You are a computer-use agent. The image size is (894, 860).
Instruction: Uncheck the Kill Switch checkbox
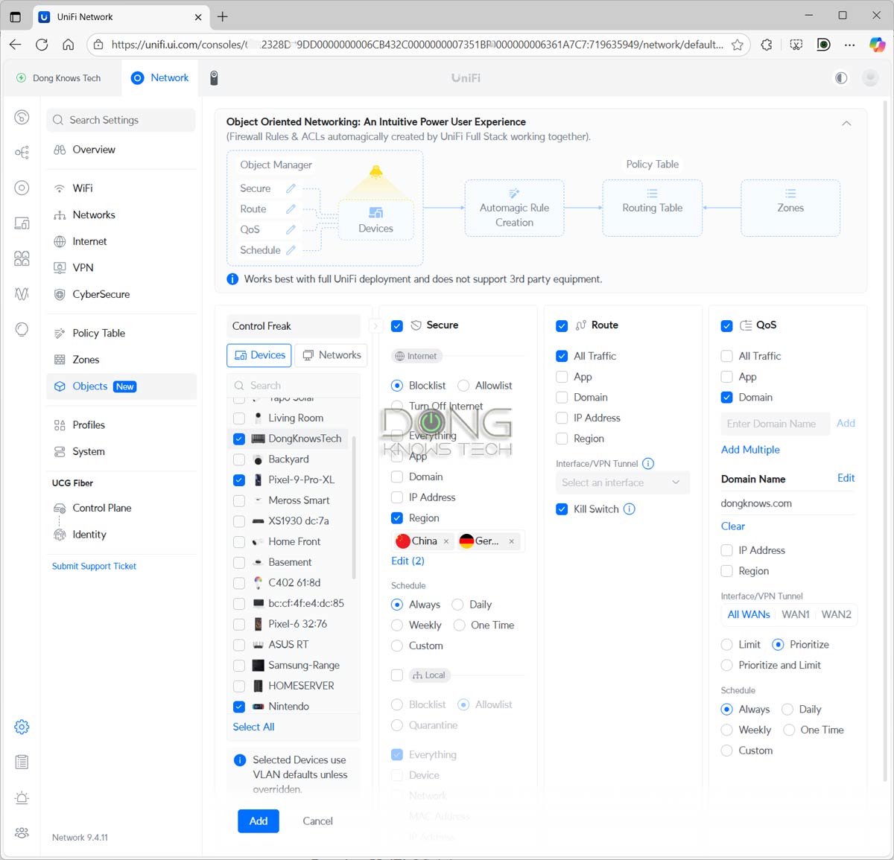tap(562, 509)
